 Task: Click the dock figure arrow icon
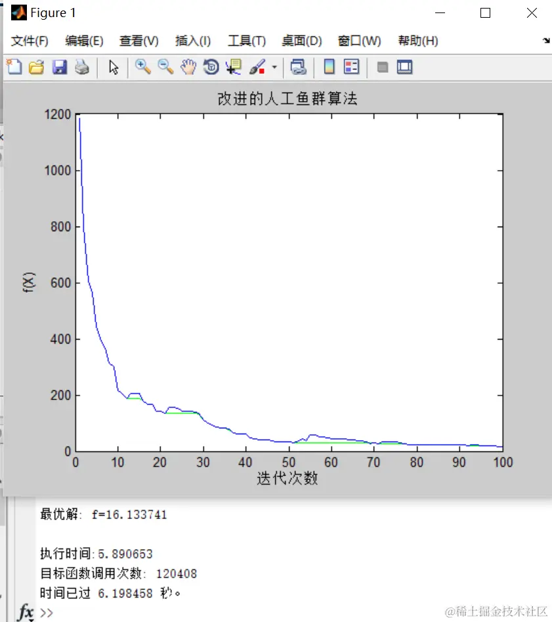[547, 41]
